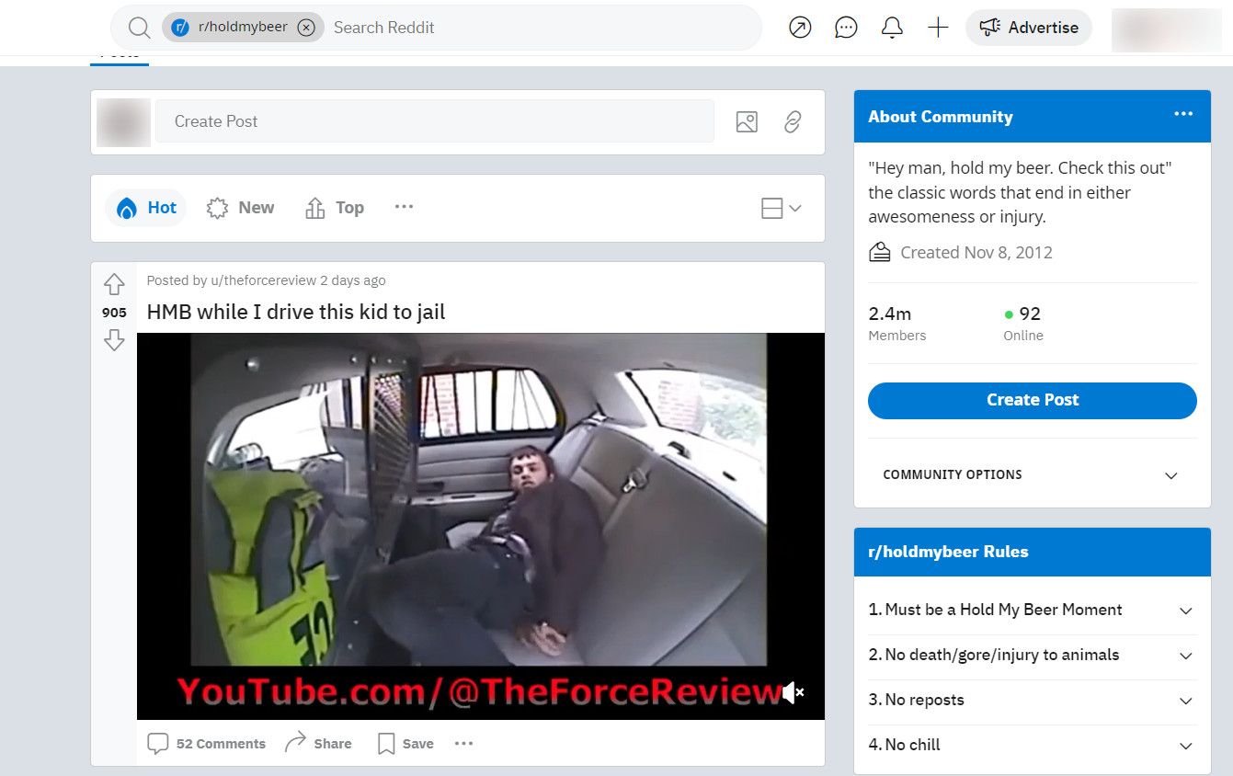Open the chat bubble icon

point(846,28)
